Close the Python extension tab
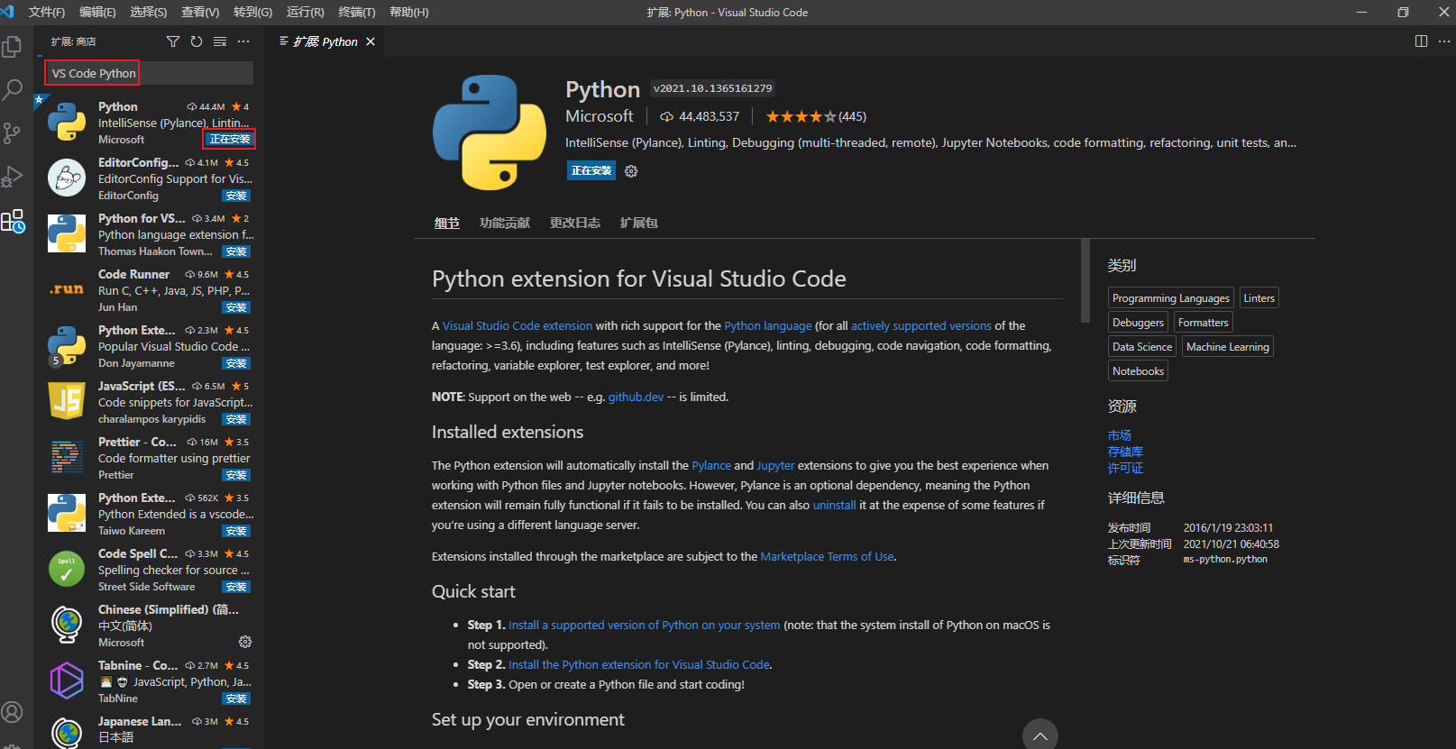The width and height of the screenshot is (1456, 749). (371, 41)
